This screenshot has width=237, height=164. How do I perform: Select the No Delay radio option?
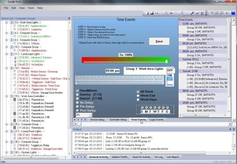pos(77,103)
